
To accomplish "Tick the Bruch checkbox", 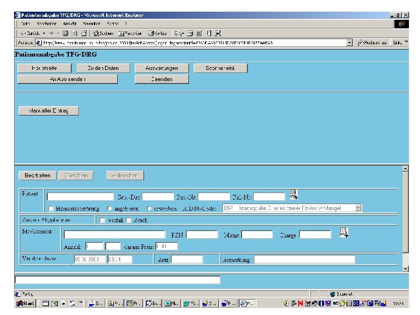I will 128,220.
